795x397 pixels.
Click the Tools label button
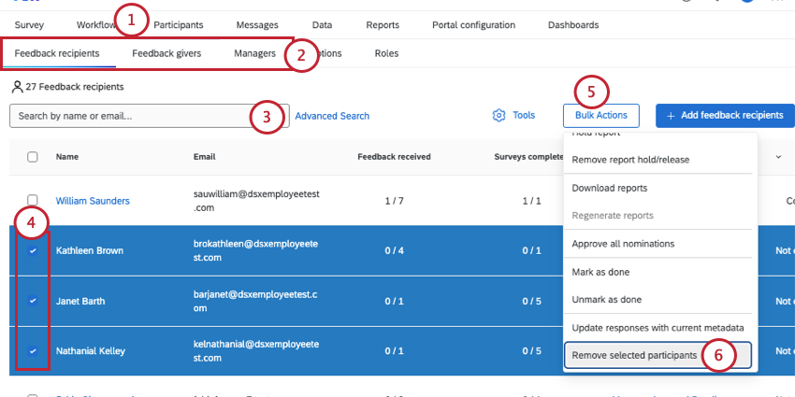[524, 116]
